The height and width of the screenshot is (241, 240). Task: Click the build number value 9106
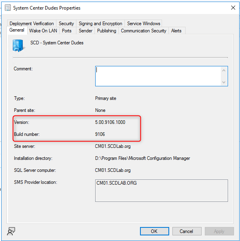click(100, 134)
